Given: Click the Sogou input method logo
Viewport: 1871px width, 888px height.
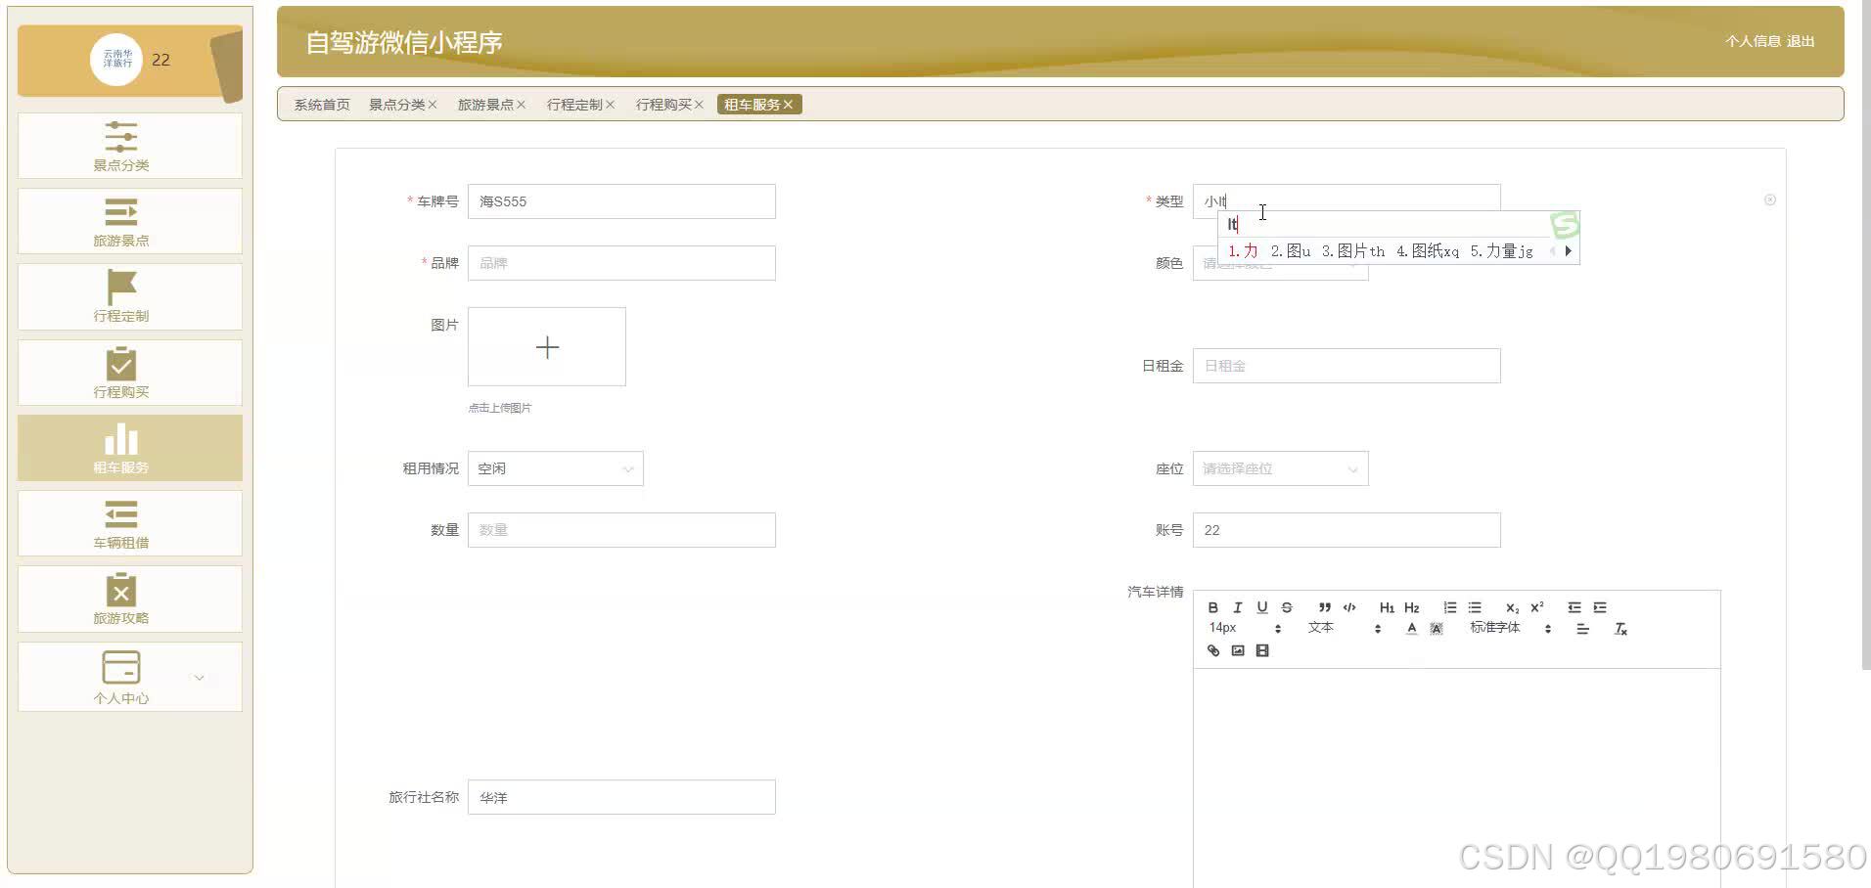Looking at the screenshot, I should 1565,225.
